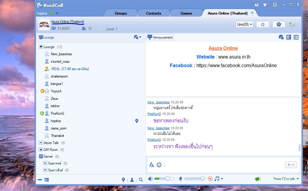Click the music note icon
This screenshot has width=308, height=191.
click(x=217, y=179)
